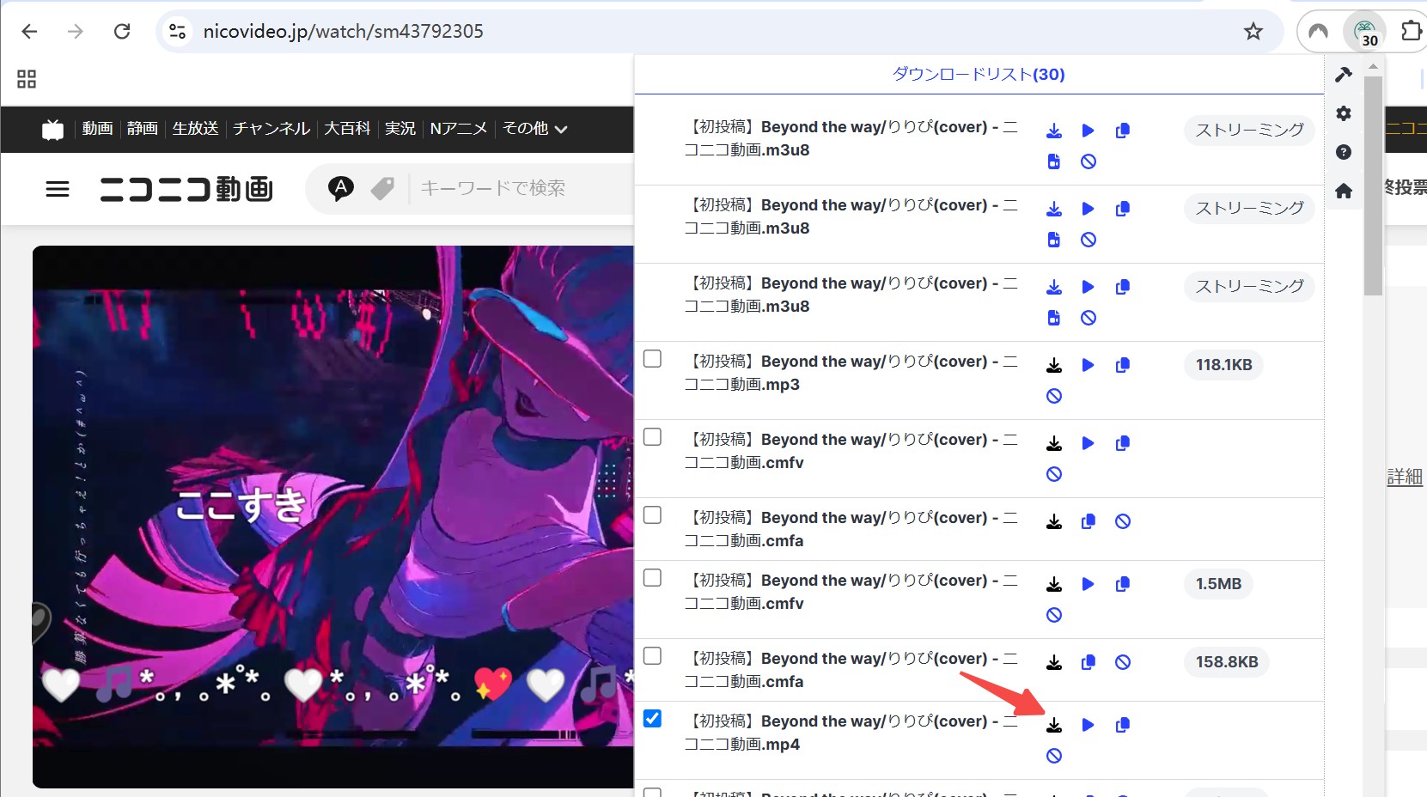This screenshot has height=797, width=1427.
Task: Go back to the previous page
Action: point(29,32)
